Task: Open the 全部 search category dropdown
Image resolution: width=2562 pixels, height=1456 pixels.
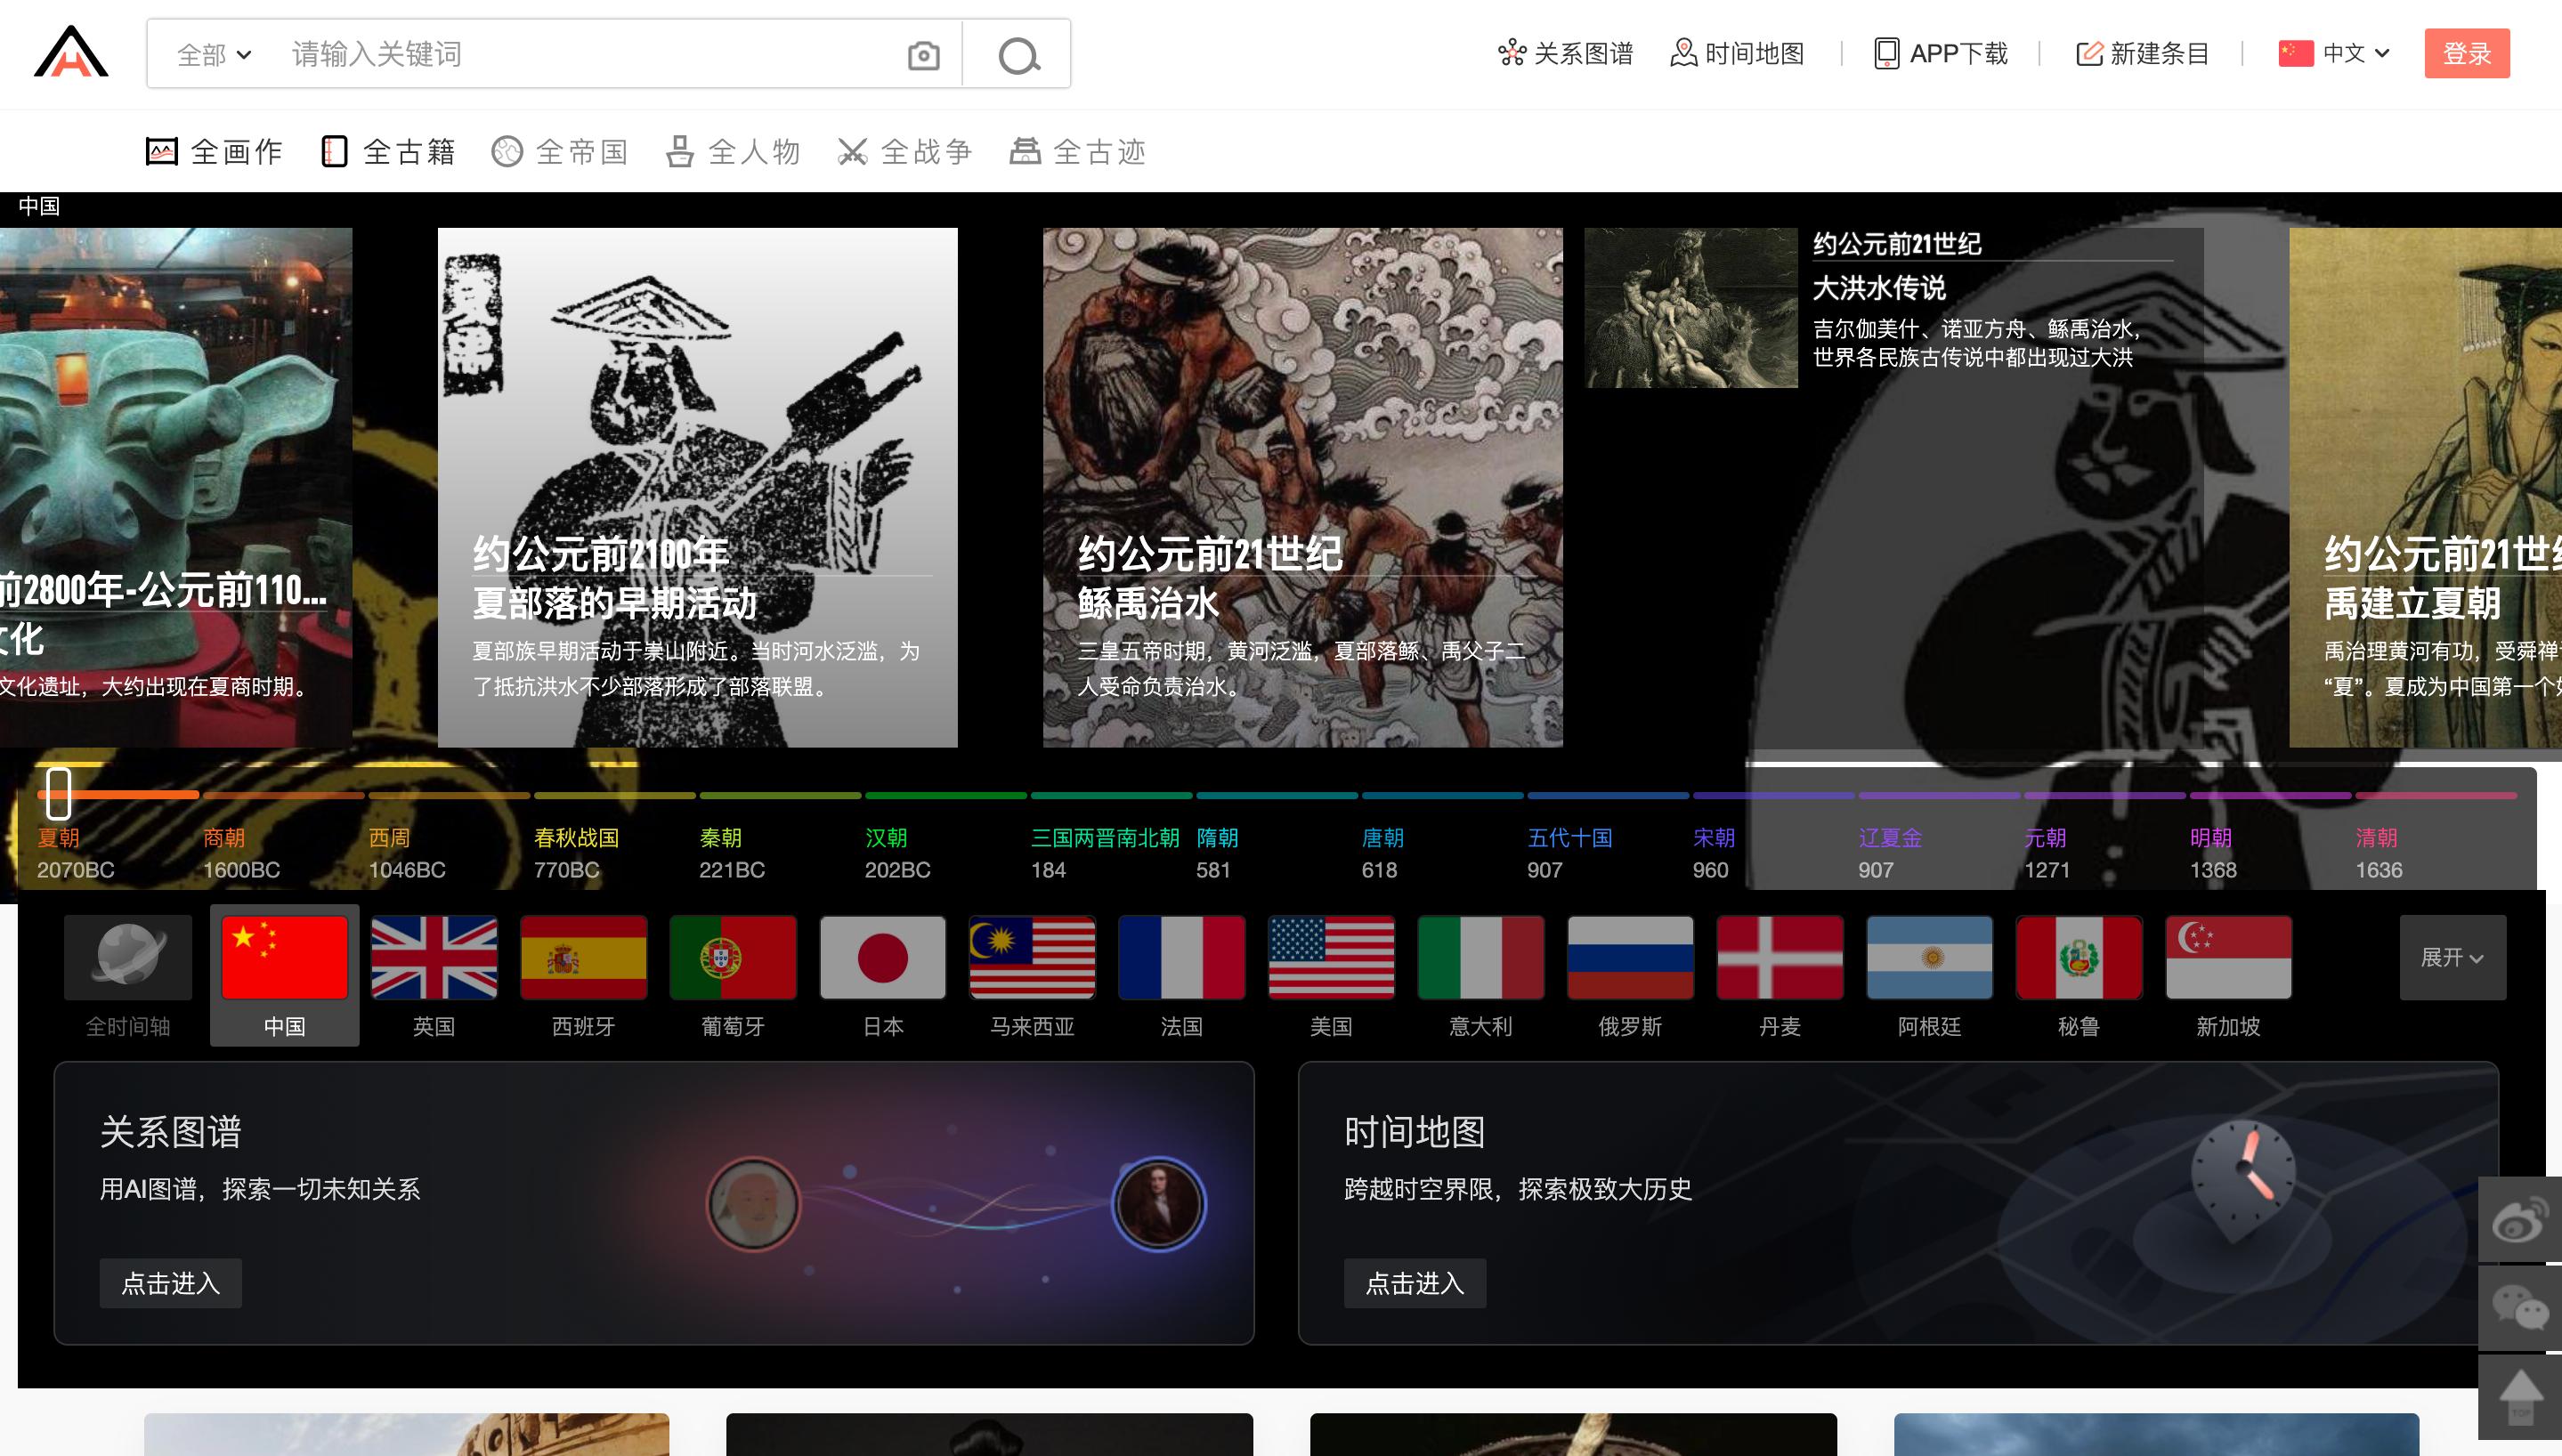Action: point(214,55)
